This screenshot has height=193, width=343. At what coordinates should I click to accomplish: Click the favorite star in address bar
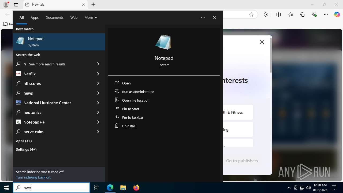251,15
